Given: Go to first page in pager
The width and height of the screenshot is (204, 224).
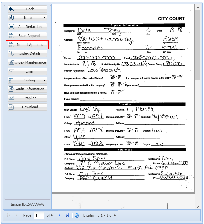Looking at the screenshot, I should (9, 215).
